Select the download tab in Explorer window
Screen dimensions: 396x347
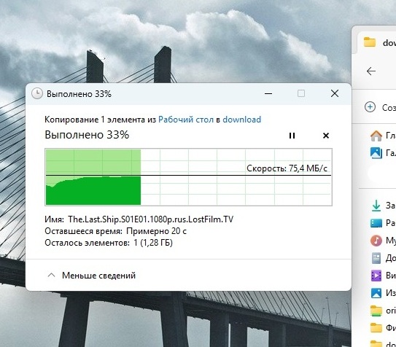pos(376,42)
